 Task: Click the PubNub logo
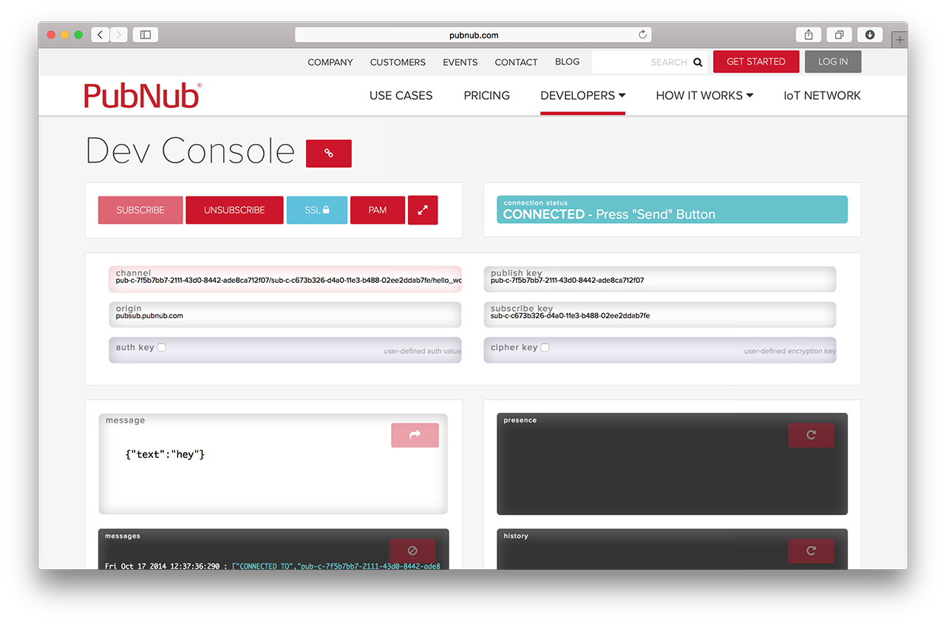(142, 95)
